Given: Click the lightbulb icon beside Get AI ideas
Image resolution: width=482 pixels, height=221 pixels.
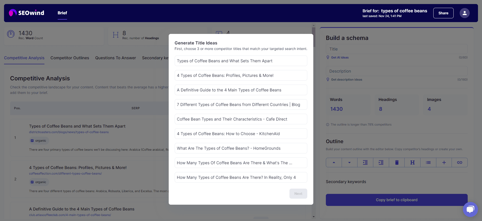Looking at the screenshot, I should (x=328, y=57).
